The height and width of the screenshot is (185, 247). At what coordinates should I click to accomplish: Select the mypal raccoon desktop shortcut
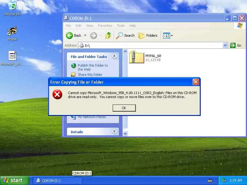click(x=12, y=34)
